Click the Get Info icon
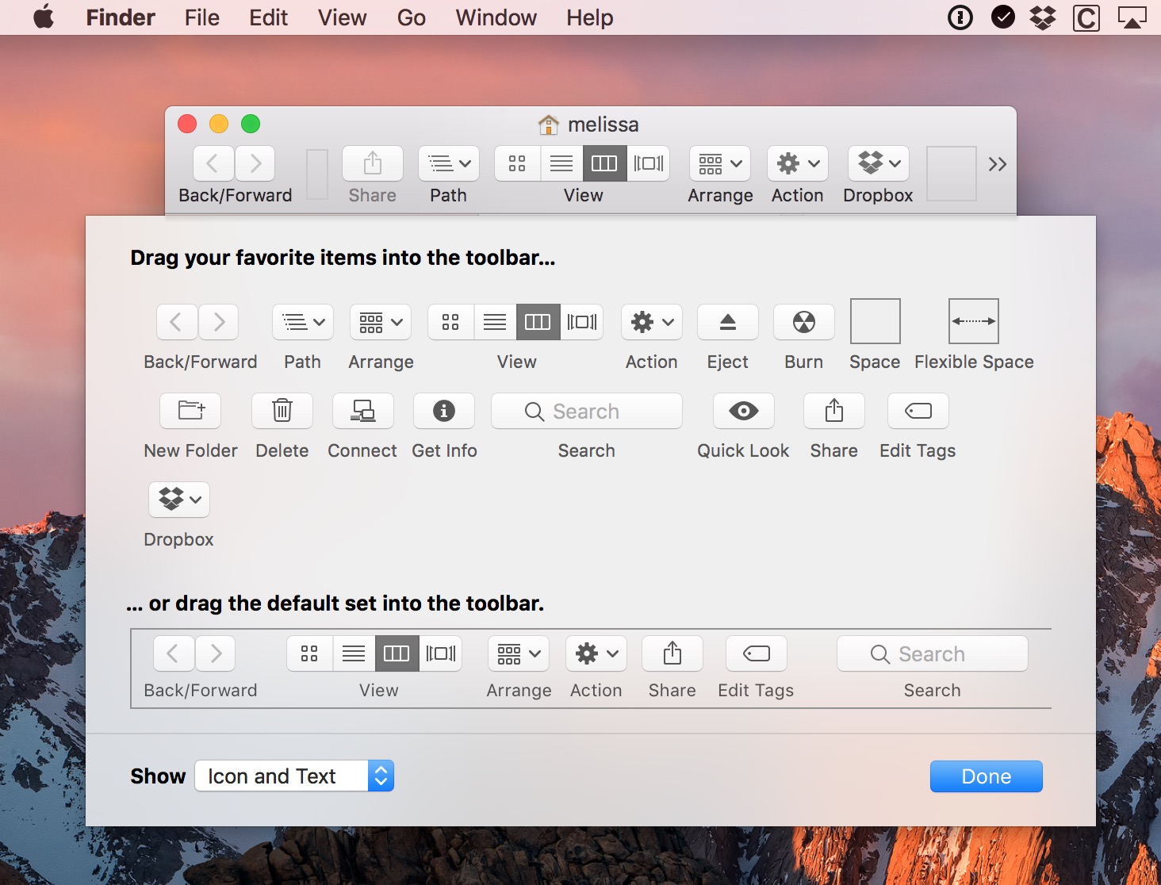The width and height of the screenshot is (1161, 885). [x=444, y=411]
